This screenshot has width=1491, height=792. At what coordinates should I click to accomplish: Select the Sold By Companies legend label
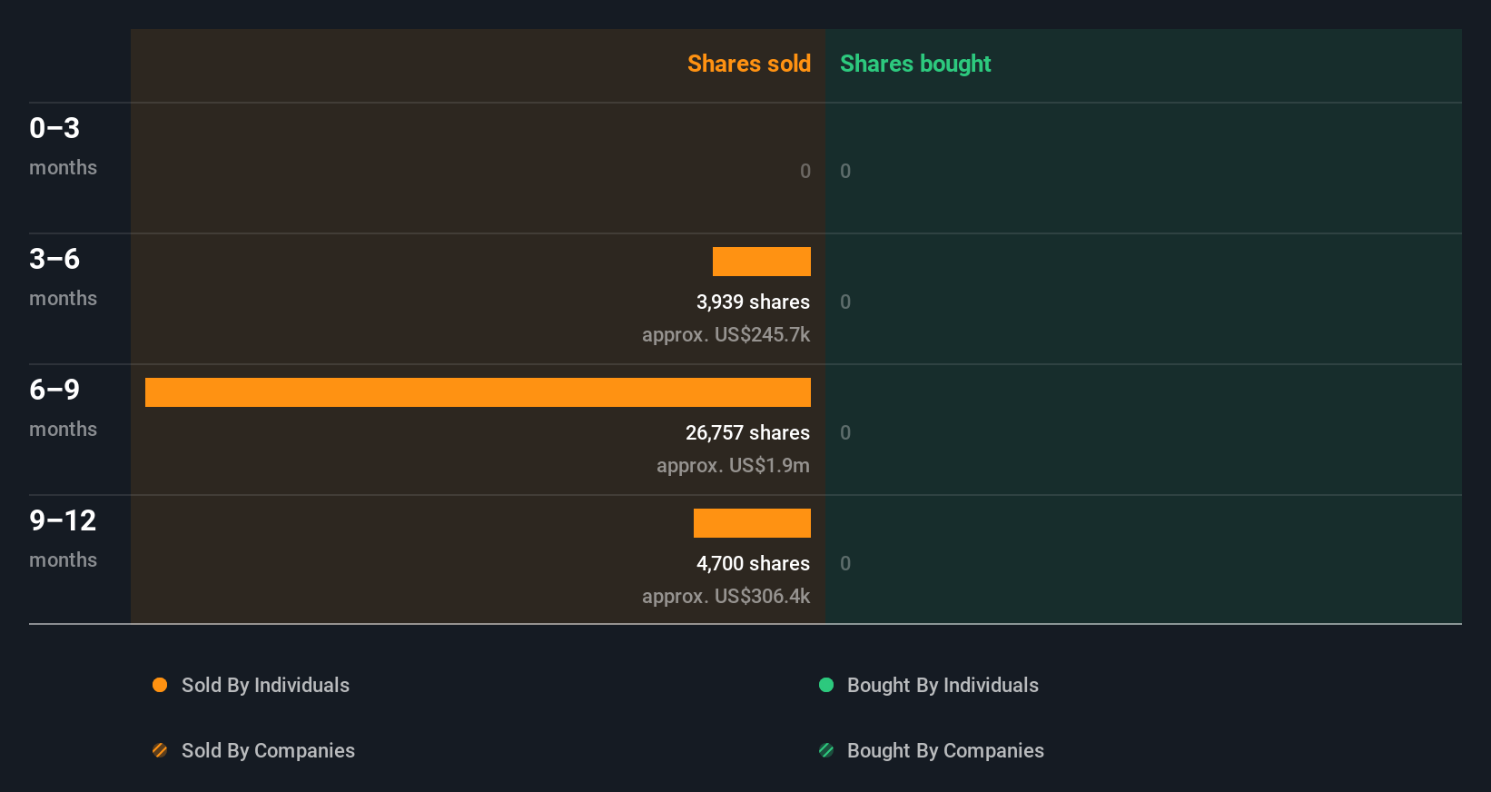pos(268,750)
